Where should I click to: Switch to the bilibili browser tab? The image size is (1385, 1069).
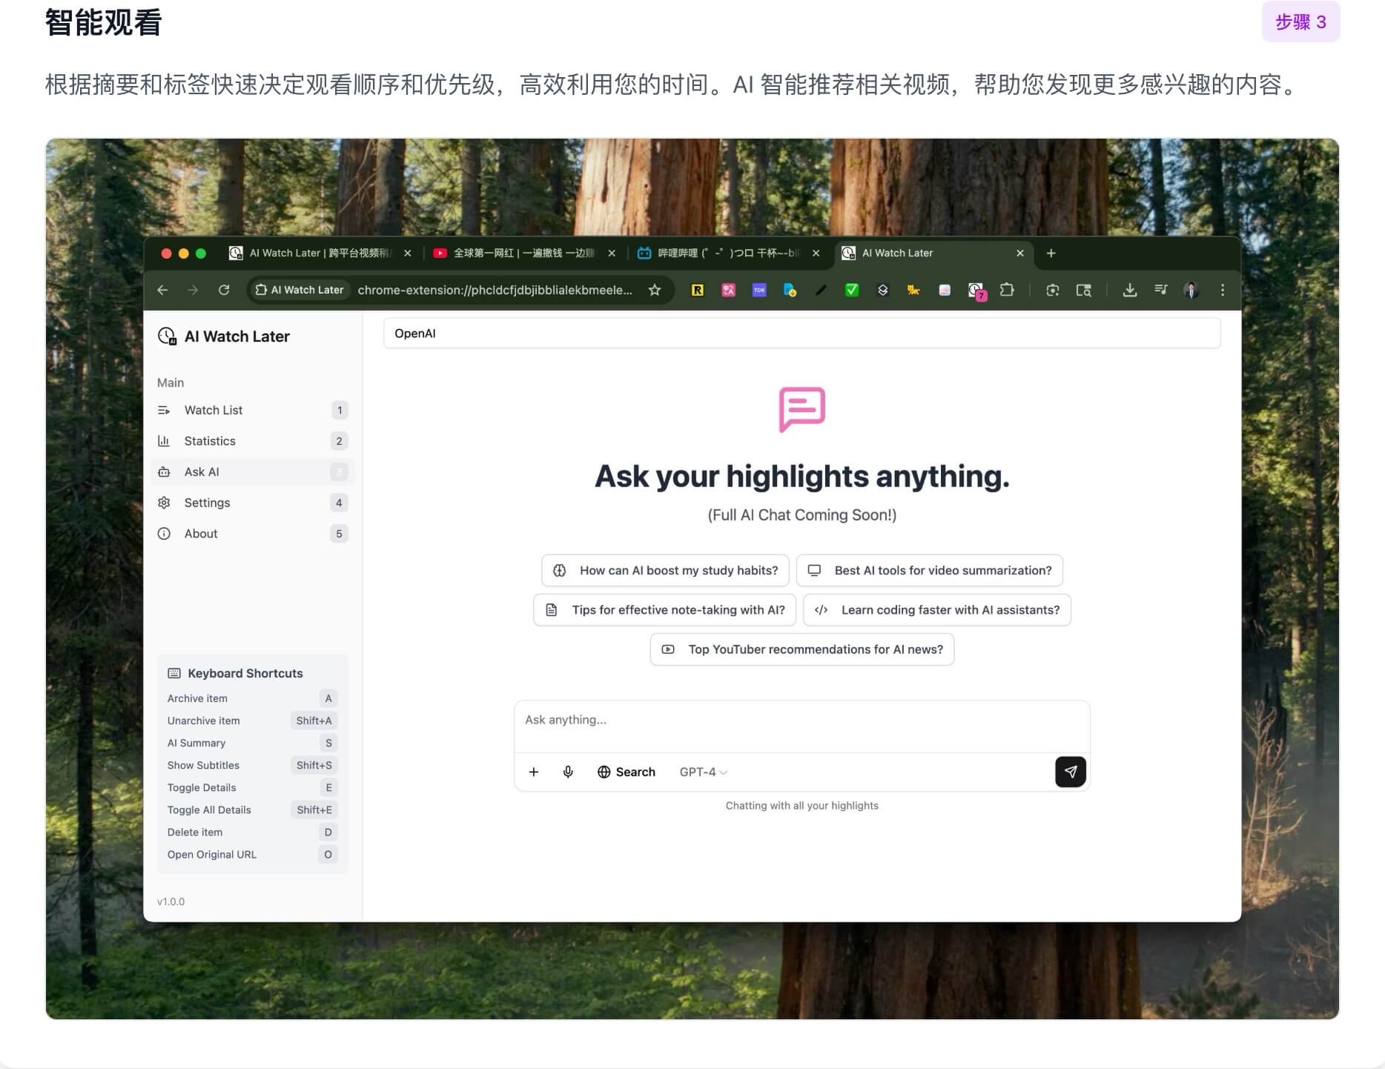click(727, 253)
